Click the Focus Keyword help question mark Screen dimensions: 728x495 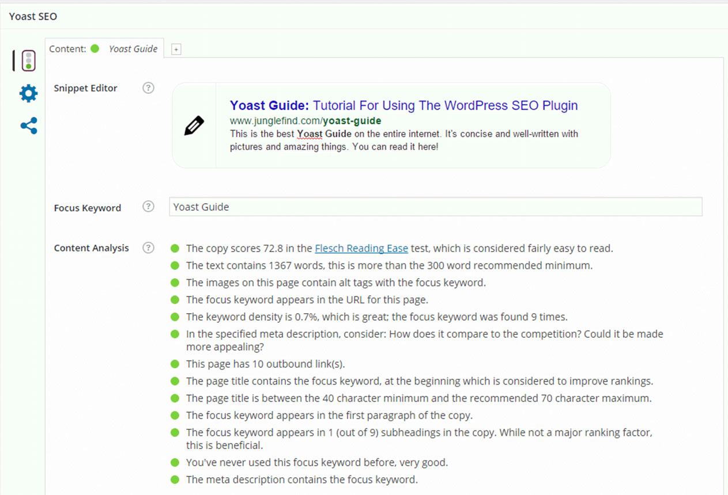click(148, 207)
